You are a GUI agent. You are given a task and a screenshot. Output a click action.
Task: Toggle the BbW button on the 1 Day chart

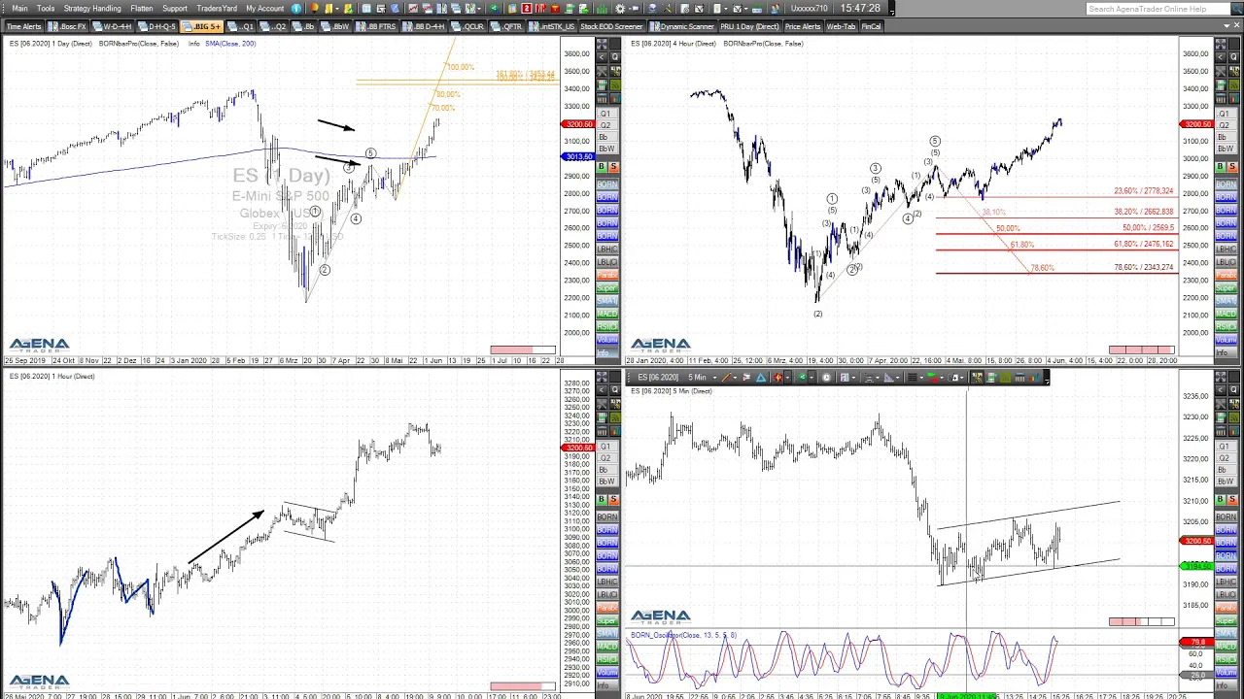pos(606,149)
